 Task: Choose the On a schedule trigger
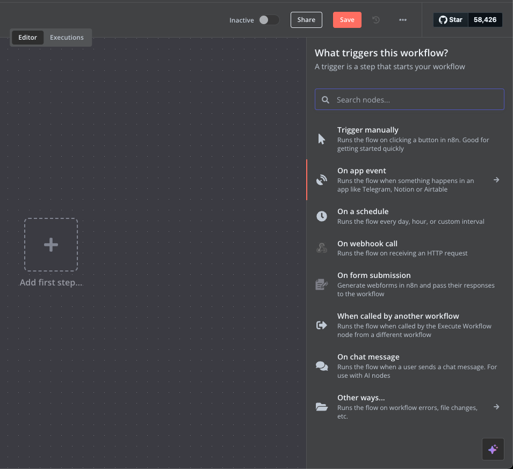(x=409, y=216)
